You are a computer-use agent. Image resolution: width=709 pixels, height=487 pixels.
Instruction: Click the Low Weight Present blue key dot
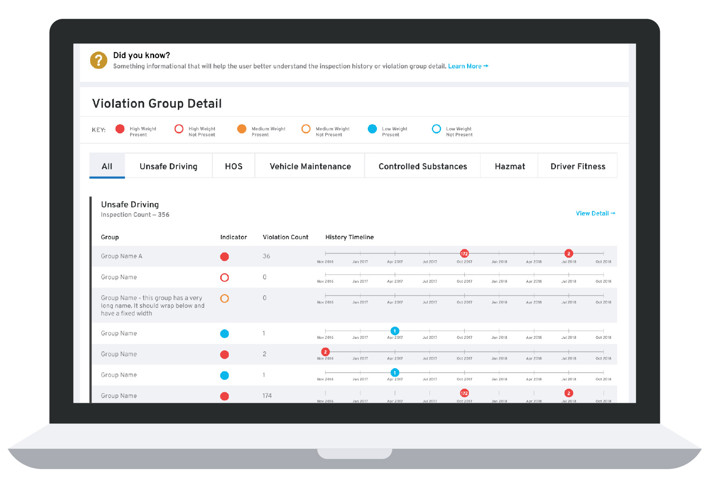coord(372,129)
